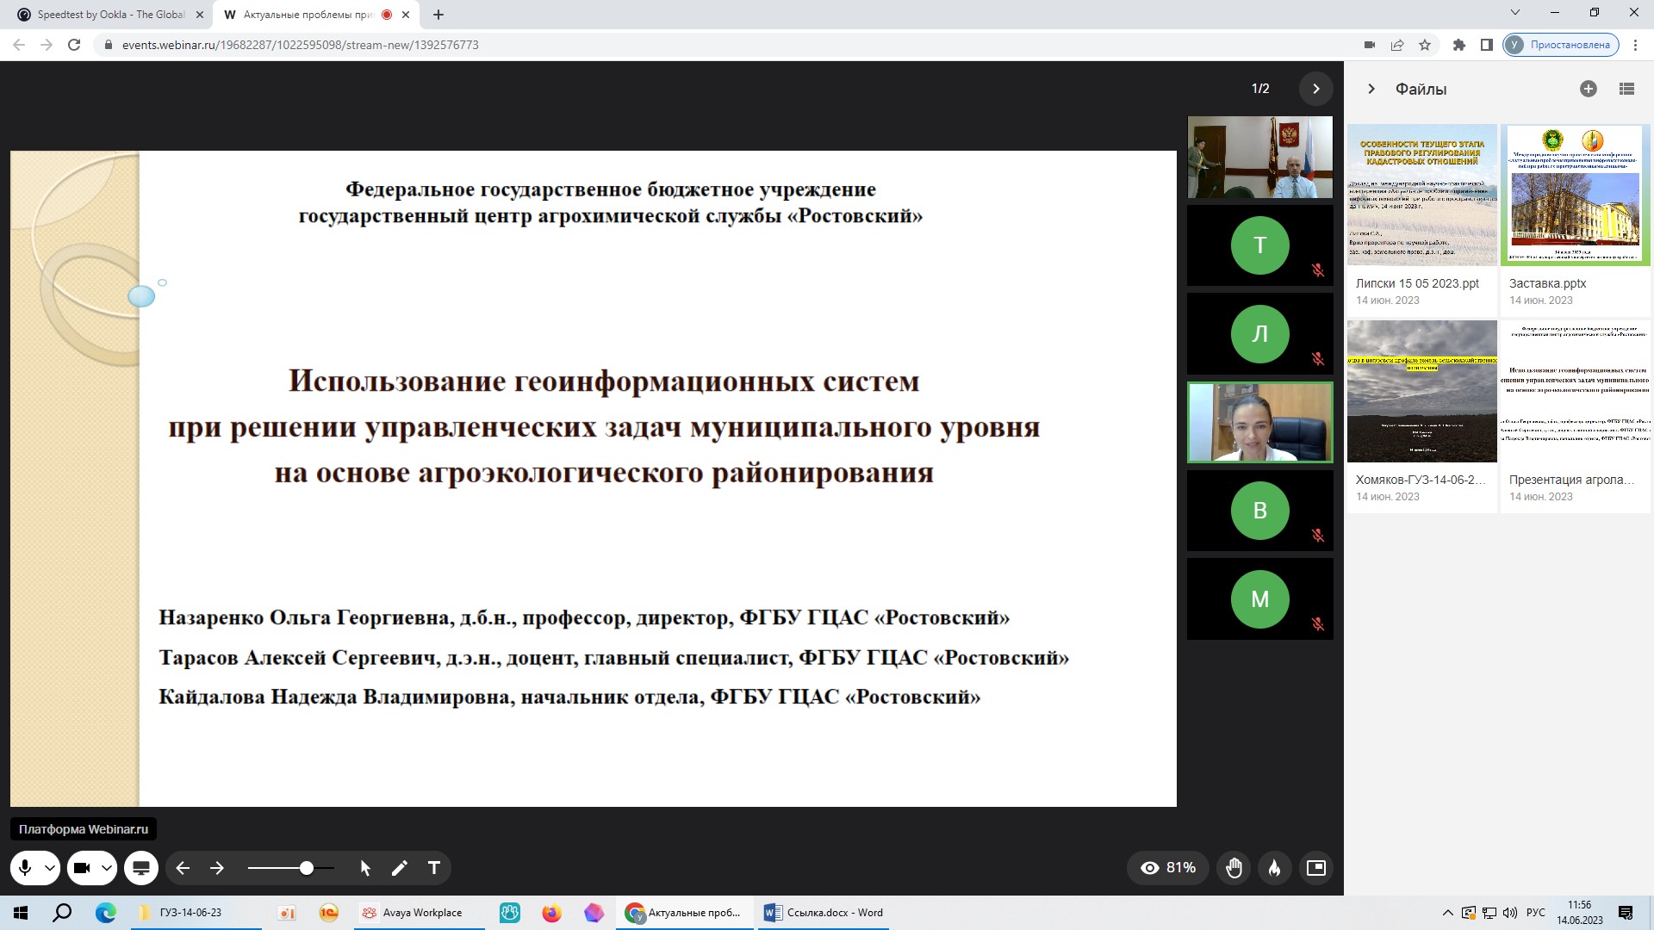Bookmark this page with star icon
The height and width of the screenshot is (930, 1654).
(1425, 45)
